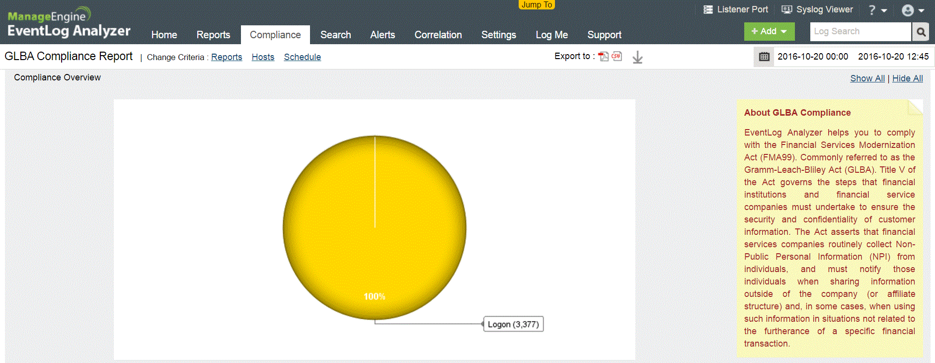This screenshot has width=935, height=363.
Task: Open the Support tab
Action: click(605, 35)
